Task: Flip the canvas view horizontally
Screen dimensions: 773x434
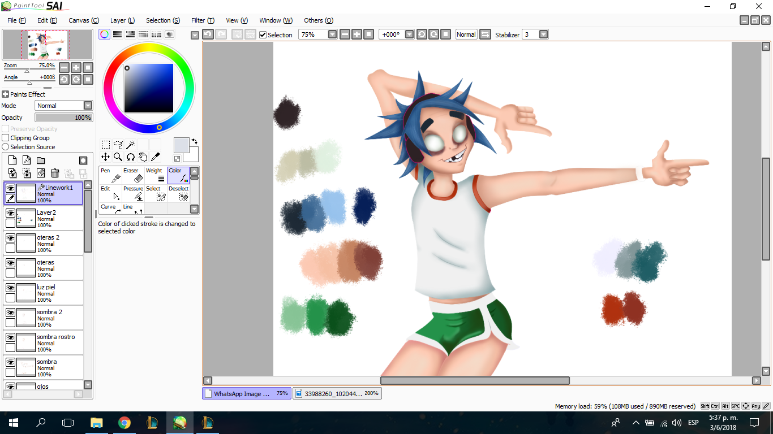Action: pyautogui.click(x=485, y=34)
